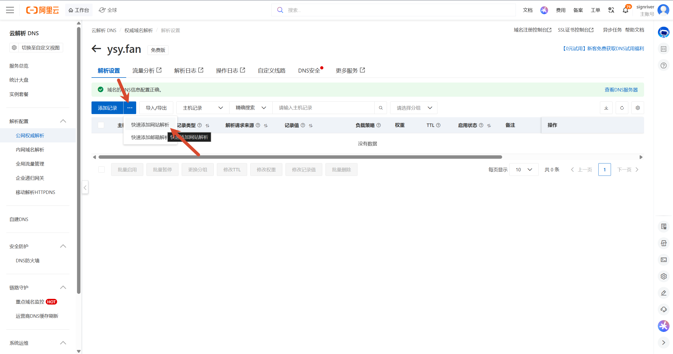Open the user avatar profile menu
This screenshot has width=673, height=354.
coord(663,10)
